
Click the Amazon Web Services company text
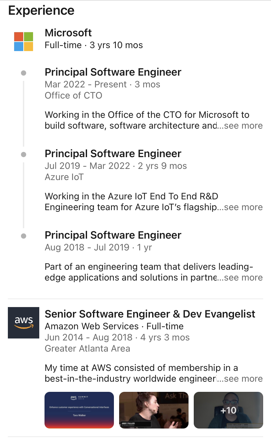click(92, 326)
